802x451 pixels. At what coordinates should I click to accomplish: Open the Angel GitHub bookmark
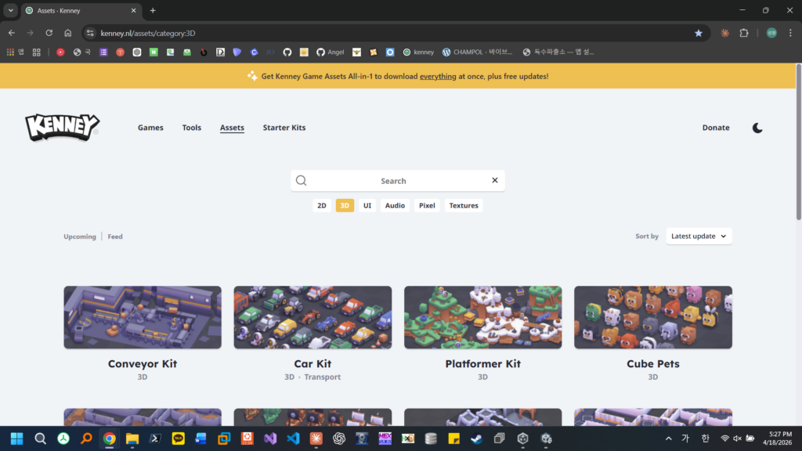click(x=331, y=52)
